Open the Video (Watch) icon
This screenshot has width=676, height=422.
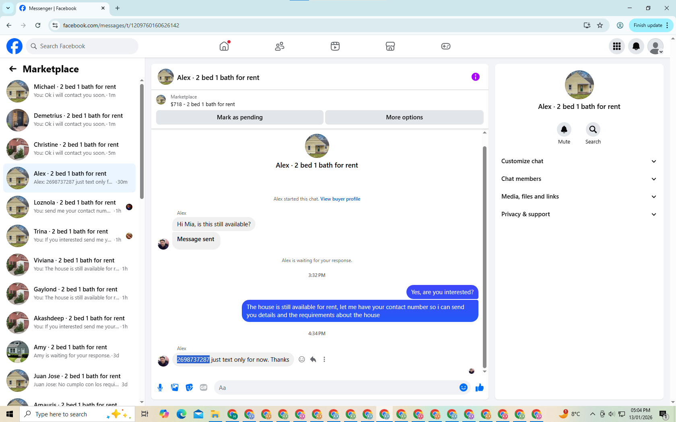click(x=335, y=46)
